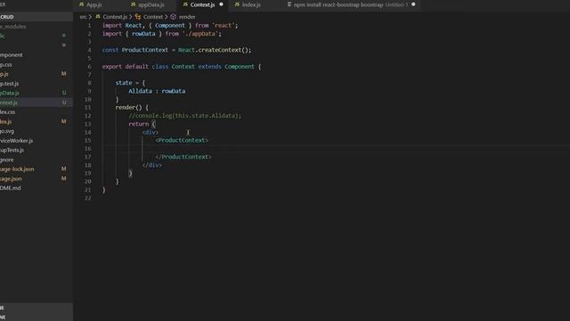
Task: Click the opening <ProductContext> tag
Action: 182,140
